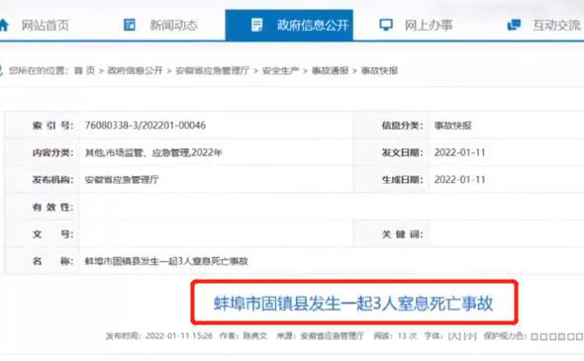Click the 内容分类 value 其他,市场监管、应急管理,2022年
Screen dimensions: 584x361
tap(153, 152)
